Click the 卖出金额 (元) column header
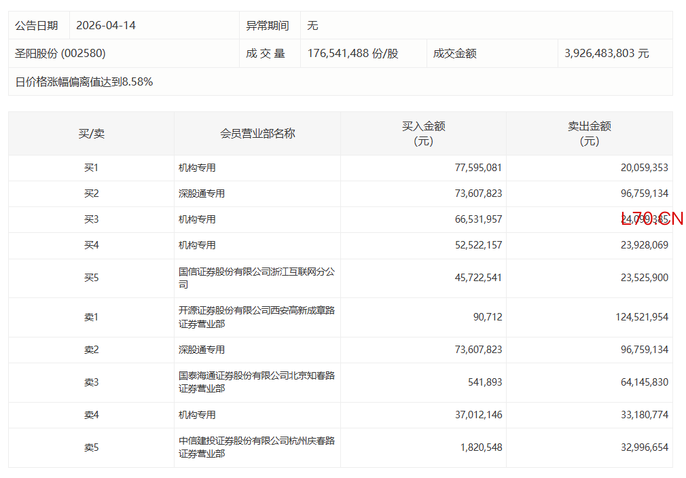 click(x=589, y=134)
